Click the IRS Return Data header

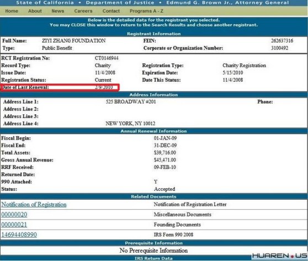[x=154, y=258]
